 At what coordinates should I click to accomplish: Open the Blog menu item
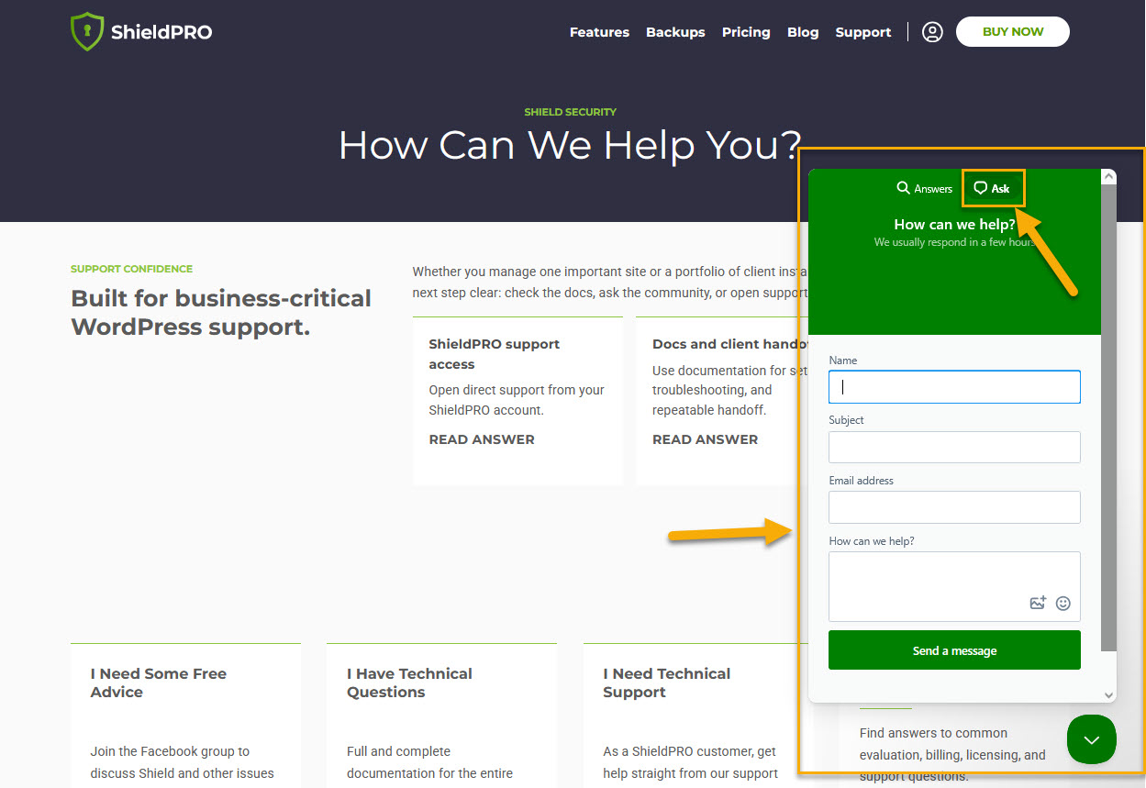pos(803,32)
